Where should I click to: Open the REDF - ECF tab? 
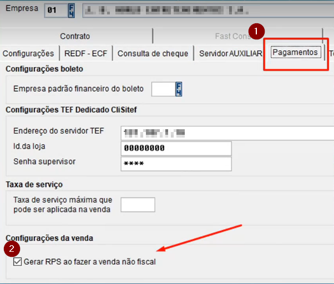coord(86,53)
